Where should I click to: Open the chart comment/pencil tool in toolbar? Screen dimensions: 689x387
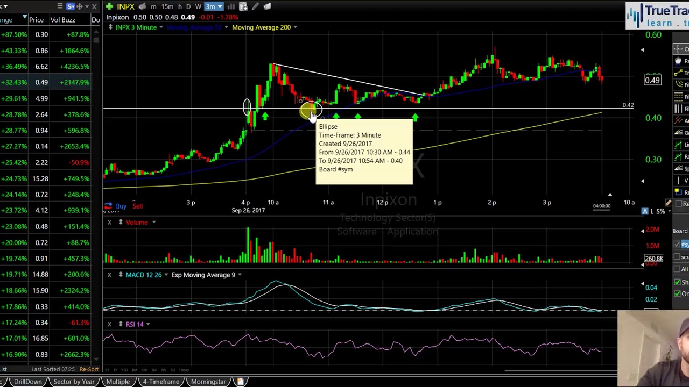[255, 6]
